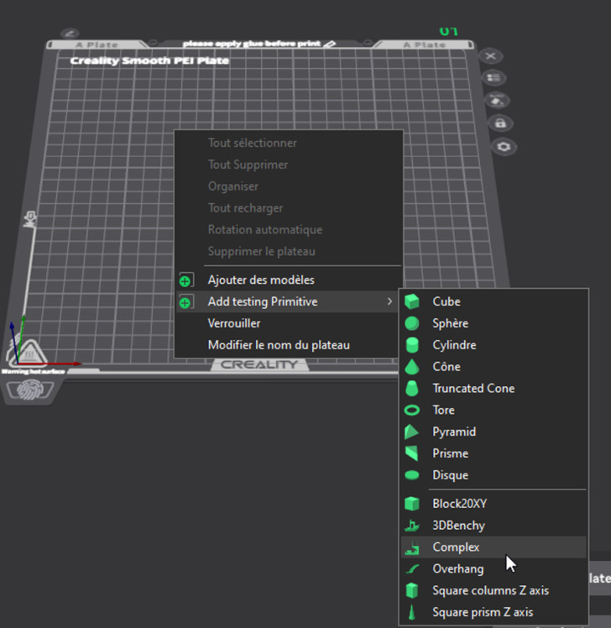
Task: Click the plate arrange icon below list icon
Action: tap(497, 100)
